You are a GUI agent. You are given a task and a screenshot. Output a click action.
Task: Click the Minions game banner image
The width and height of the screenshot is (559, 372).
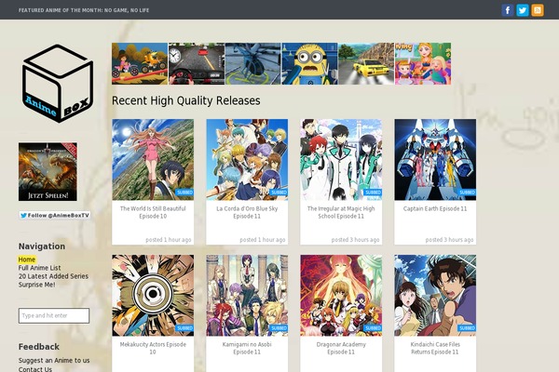(309, 63)
